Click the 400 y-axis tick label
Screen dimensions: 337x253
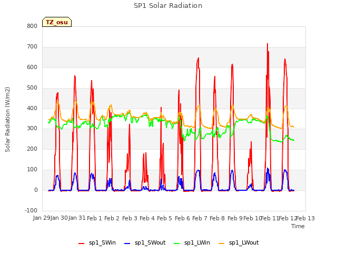click(32, 108)
